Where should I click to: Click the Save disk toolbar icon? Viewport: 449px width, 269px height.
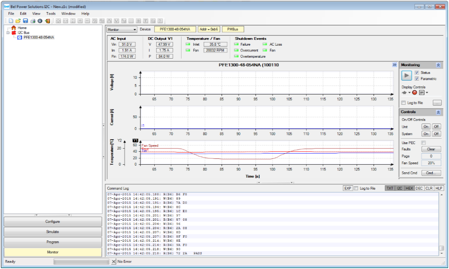26,21
